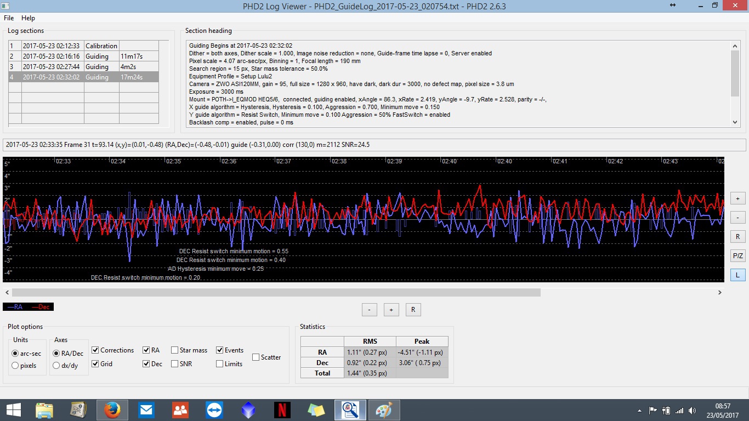Click vertical zoom in plus button
The height and width of the screenshot is (421, 749).
[737, 198]
